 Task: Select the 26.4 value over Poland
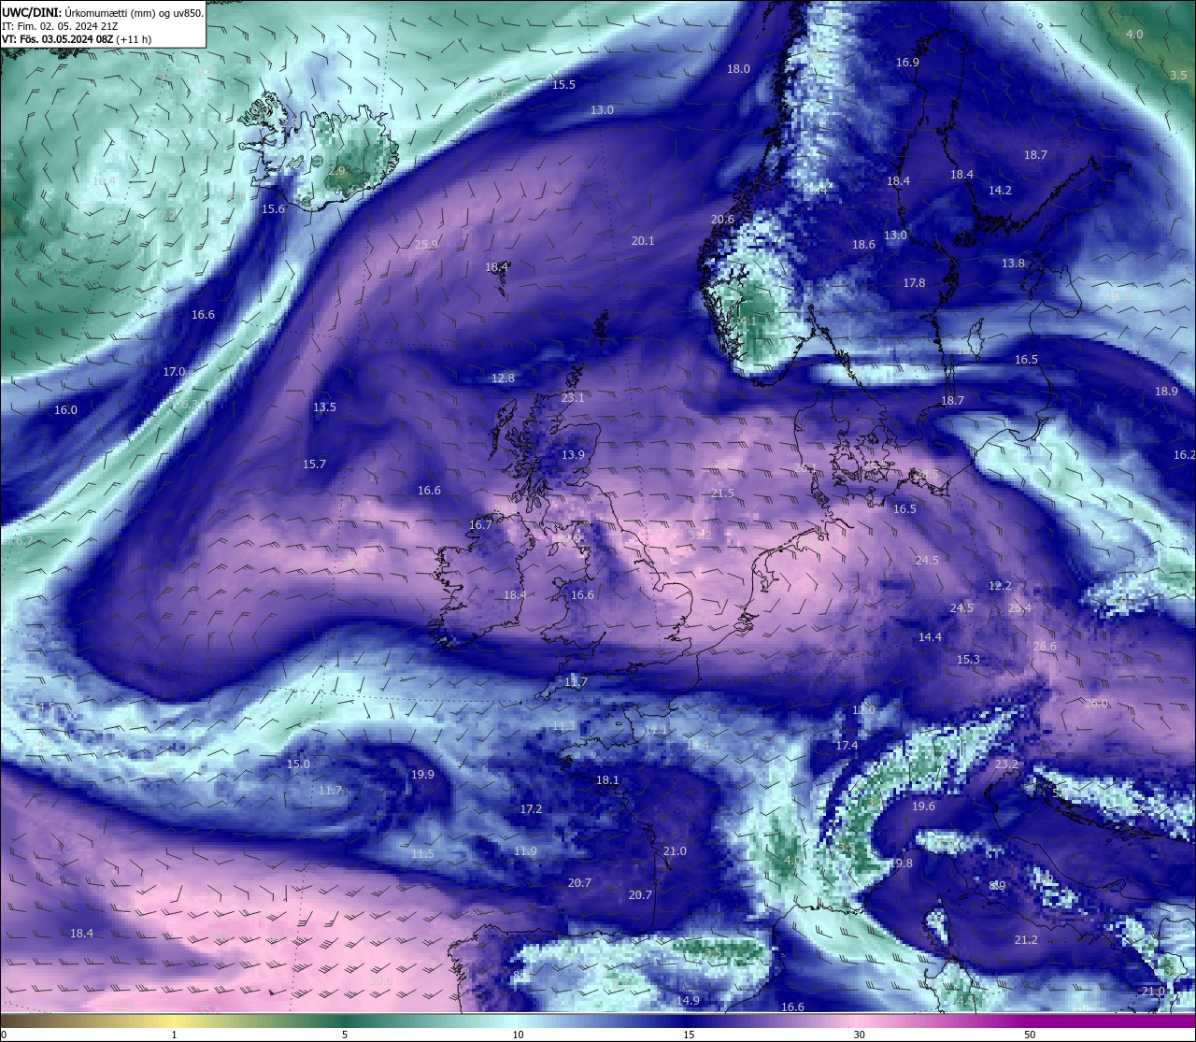pos(1019,608)
